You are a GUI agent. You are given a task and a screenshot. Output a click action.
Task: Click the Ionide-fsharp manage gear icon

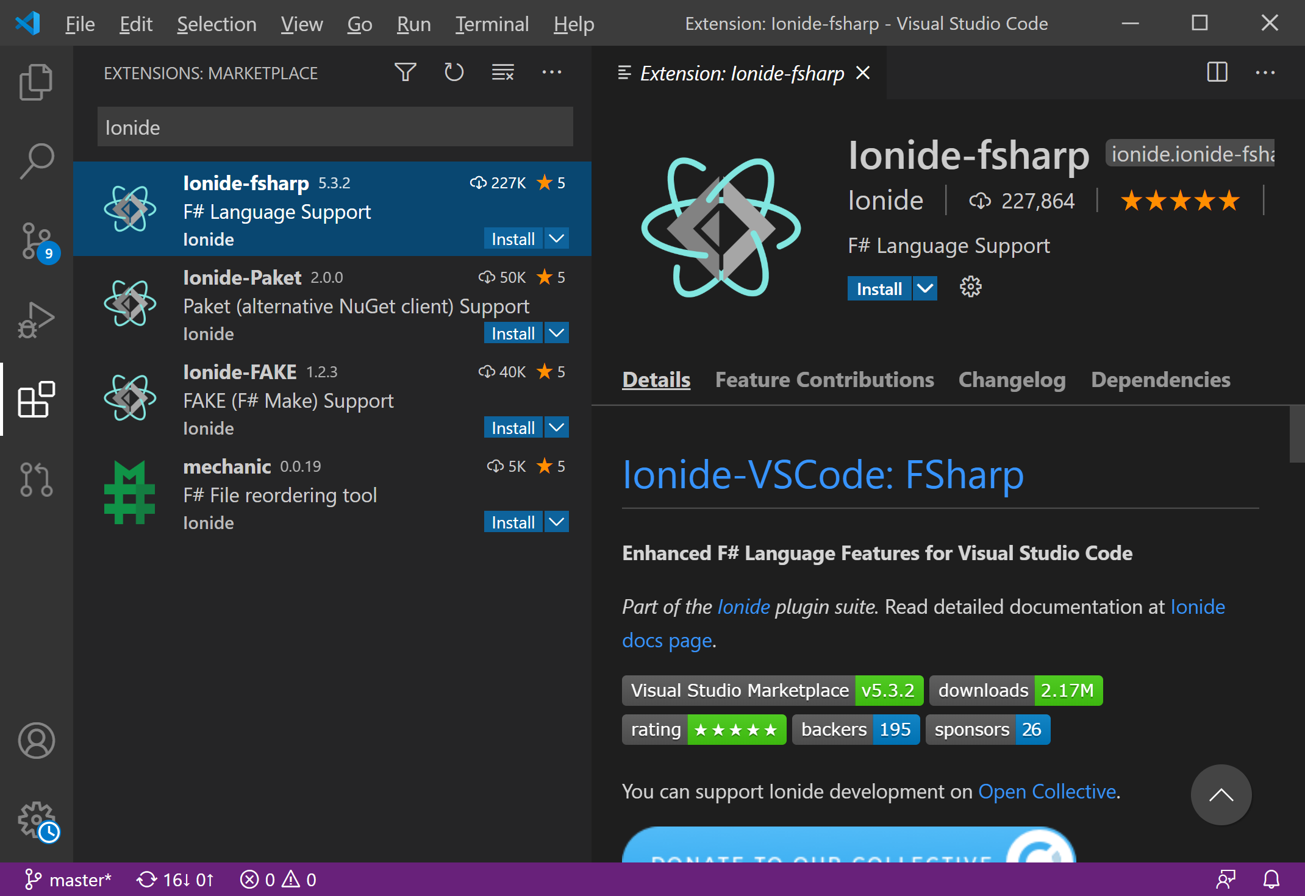[970, 287]
